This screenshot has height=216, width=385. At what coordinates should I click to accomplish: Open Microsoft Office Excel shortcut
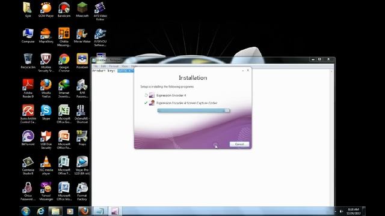pos(64,114)
